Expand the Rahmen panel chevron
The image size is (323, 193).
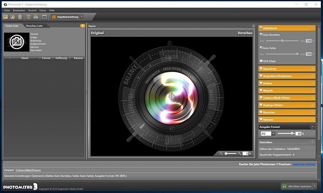[312, 119]
